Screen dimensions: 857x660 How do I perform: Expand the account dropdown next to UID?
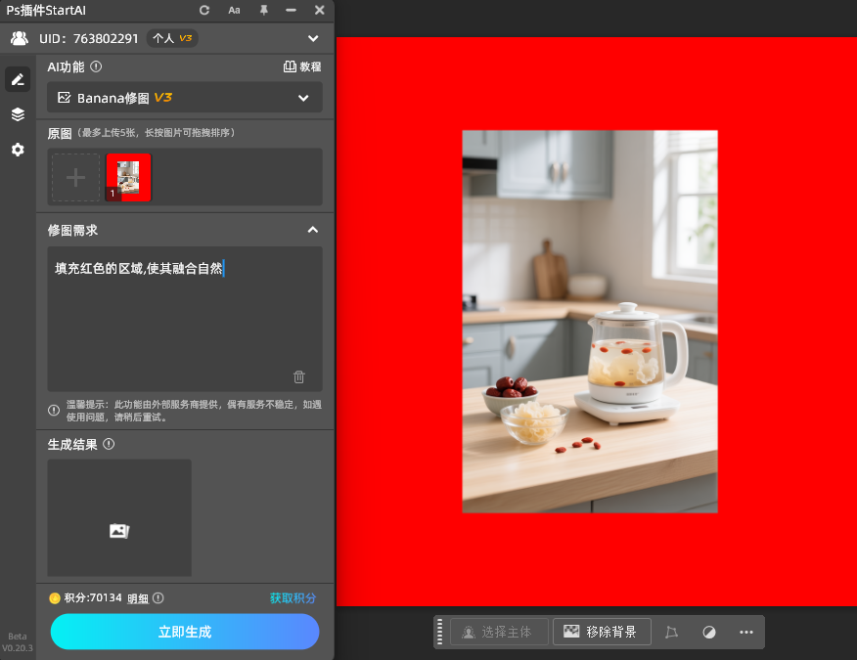[312, 38]
